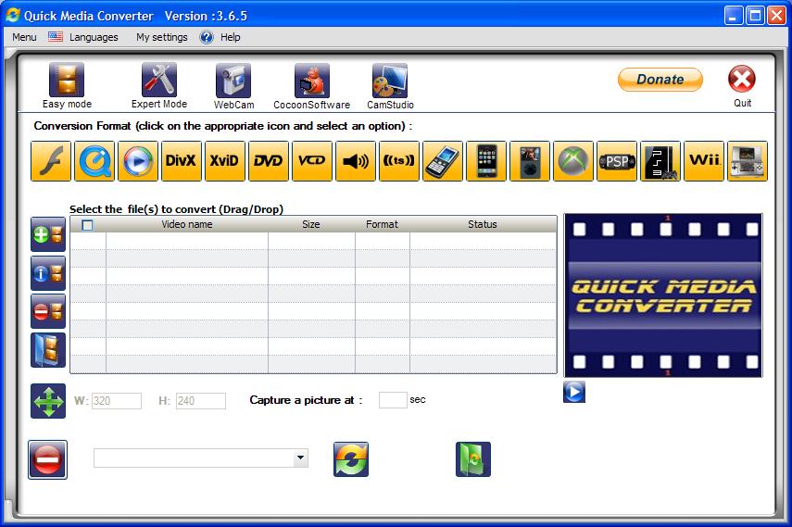Click the Format column header
The height and width of the screenshot is (527, 792).
[x=382, y=224]
